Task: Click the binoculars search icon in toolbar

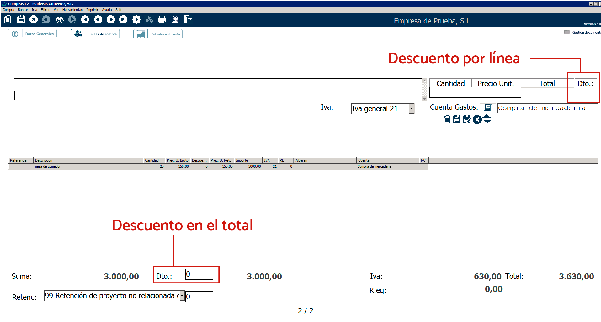Action: pyautogui.click(x=59, y=20)
